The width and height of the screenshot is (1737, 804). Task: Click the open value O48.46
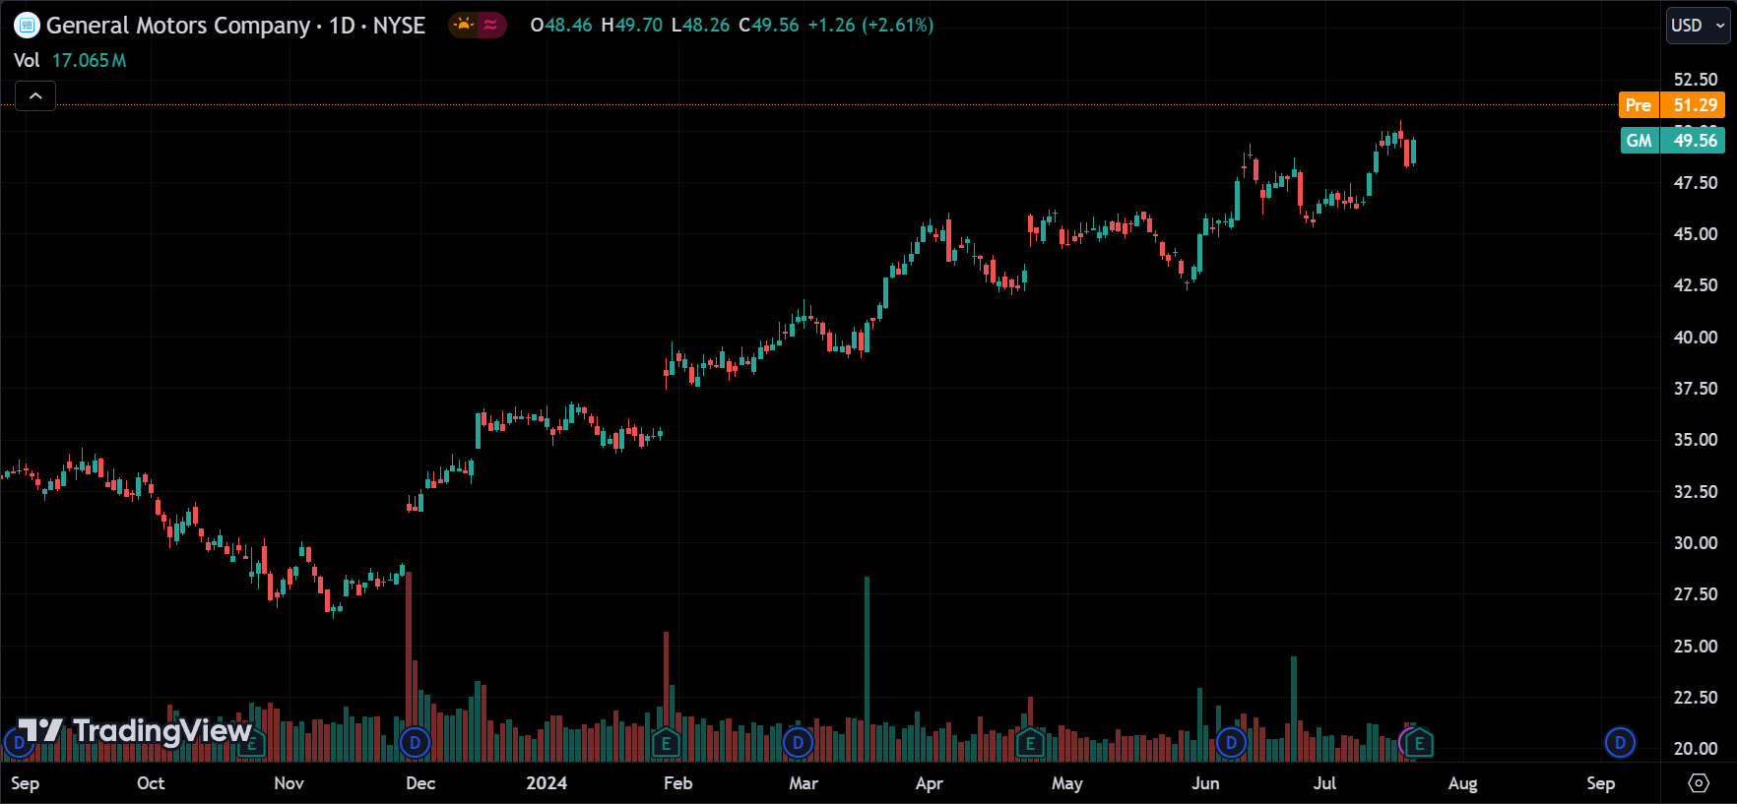click(x=561, y=26)
